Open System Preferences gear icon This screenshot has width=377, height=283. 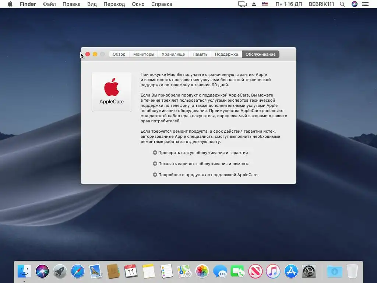pyautogui.click(x=309, y=271)
